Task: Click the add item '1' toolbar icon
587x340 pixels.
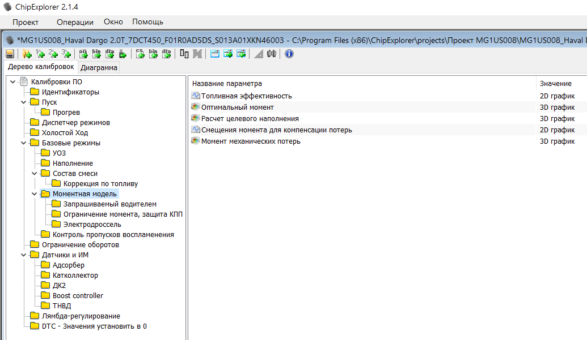Action: pos(40,54)
